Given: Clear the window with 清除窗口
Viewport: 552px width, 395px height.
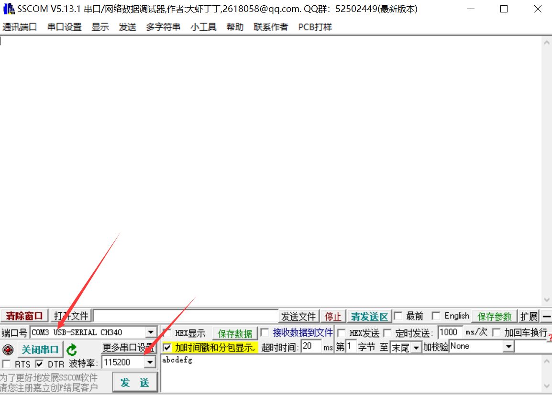Looking at the screenshot, I should tap(24, 316).
